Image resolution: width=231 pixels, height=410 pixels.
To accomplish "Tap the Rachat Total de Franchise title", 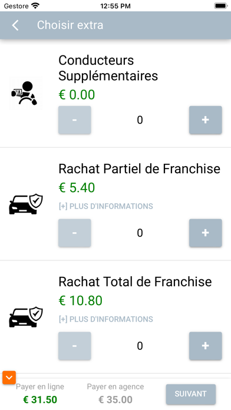I will coord(135,282).
